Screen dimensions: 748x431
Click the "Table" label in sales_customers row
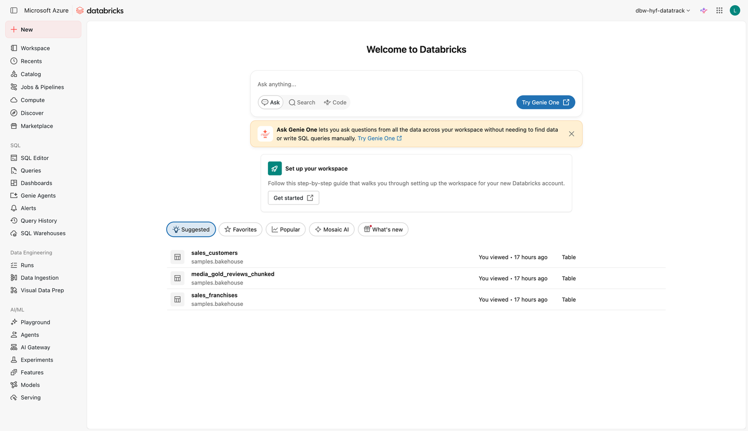click(x=569, y=258)
